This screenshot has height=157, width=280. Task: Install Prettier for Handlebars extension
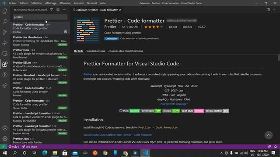pyautogui.click(x=63, y=44)
